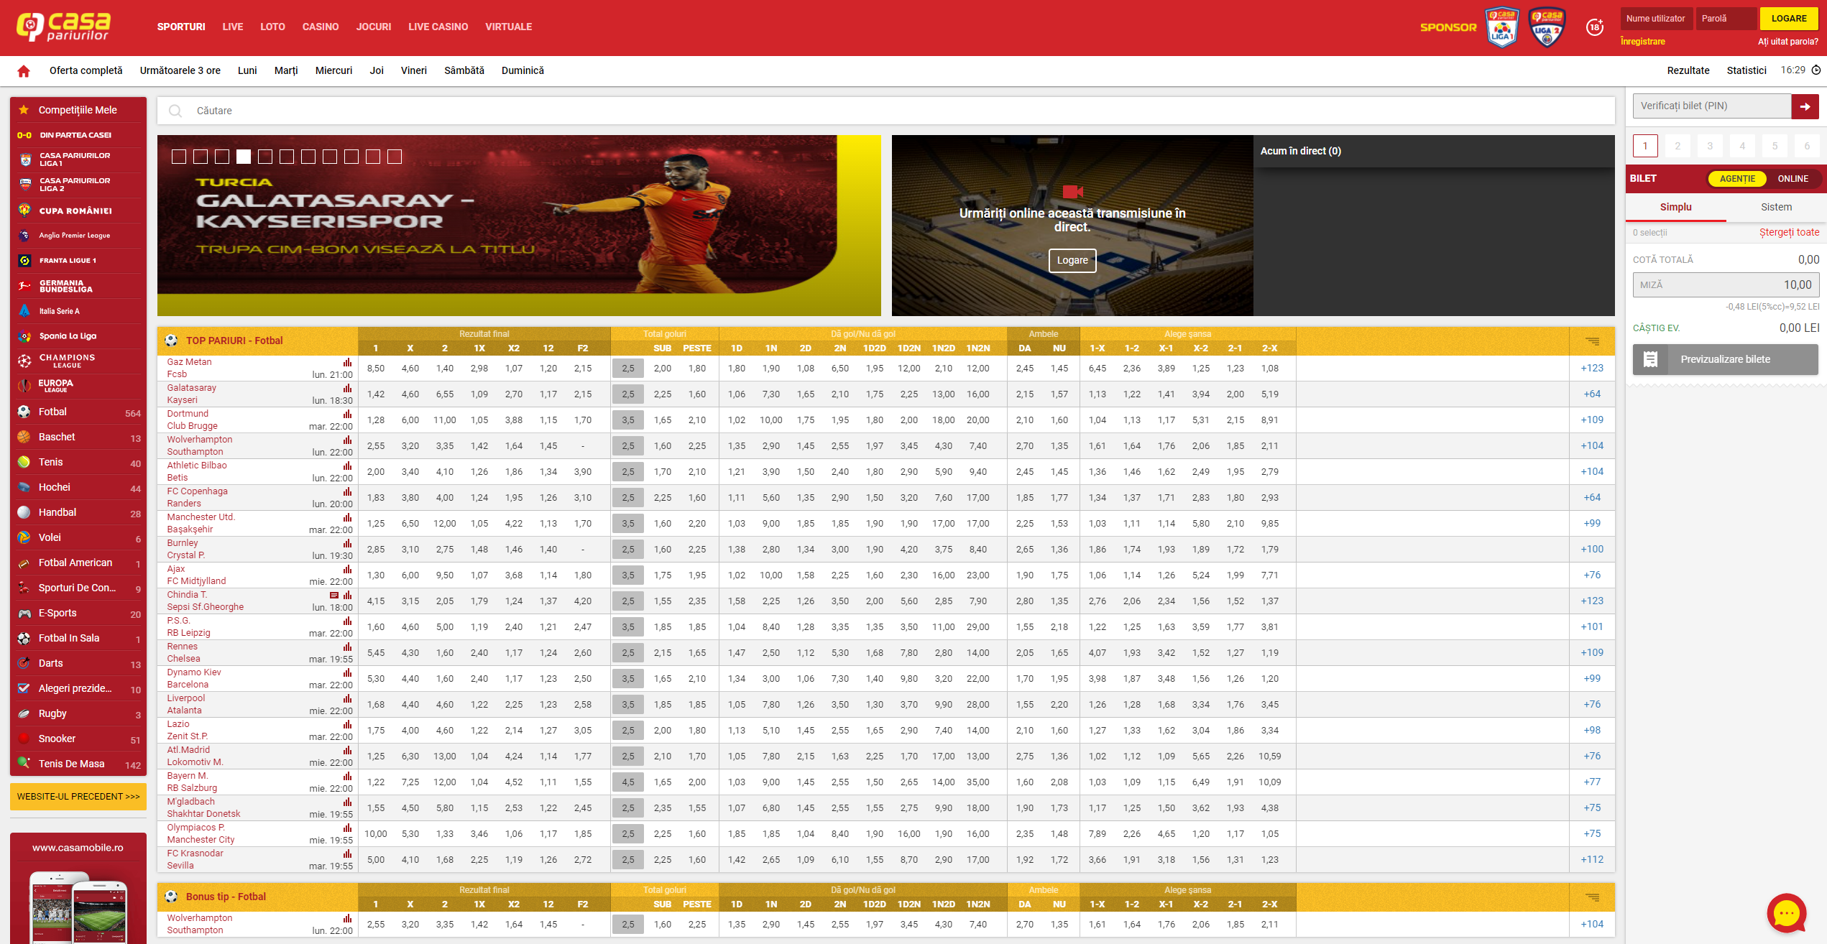Open statistics icon for Gaz Metan match
The image size is (1827, 944).
coord(347,362)
